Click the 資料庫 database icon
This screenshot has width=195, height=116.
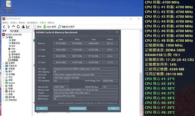point(6,97)
